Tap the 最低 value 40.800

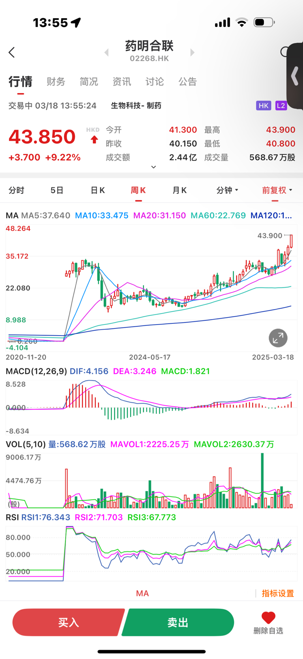[281, 144]
